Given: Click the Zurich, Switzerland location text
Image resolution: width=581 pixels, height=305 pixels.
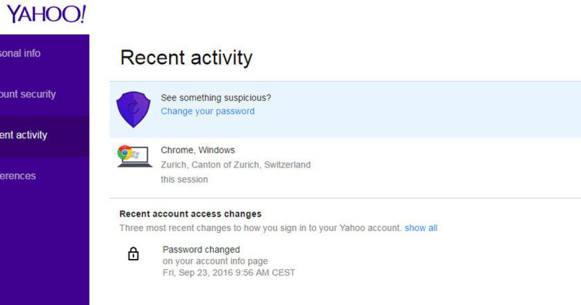Looking at the screenshot, I should (x=236, y=165).
